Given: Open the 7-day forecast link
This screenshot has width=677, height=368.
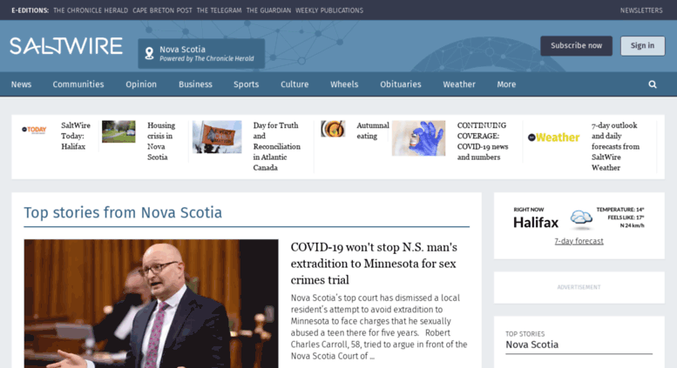Looking at the screenshot, I should pyautogui.click(x=579, y=241).
